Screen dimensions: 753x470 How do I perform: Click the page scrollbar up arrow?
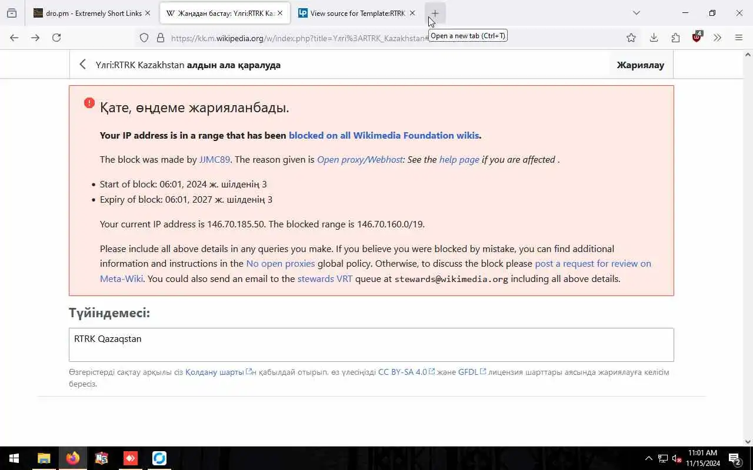(x=748, y=55)
